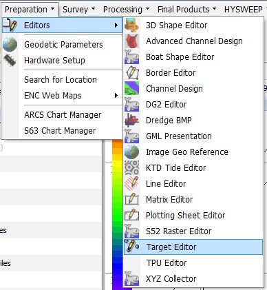This screenshot has height=290, width=267.
Task: Open 3D Shape Editor
Action: (x=176, y=25)
